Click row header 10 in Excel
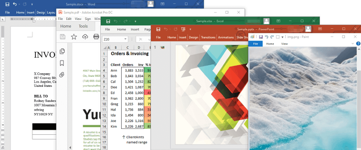This screenshot has width=361, height=150. click(104, 104)
